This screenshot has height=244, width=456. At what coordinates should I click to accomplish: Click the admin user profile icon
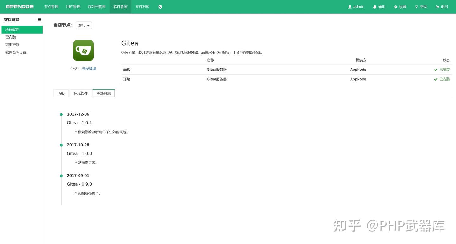(350, 6)
